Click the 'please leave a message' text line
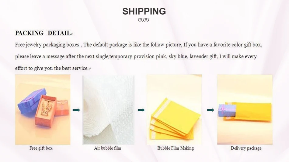This screenshot has width=289, height=162. point(136,56)
